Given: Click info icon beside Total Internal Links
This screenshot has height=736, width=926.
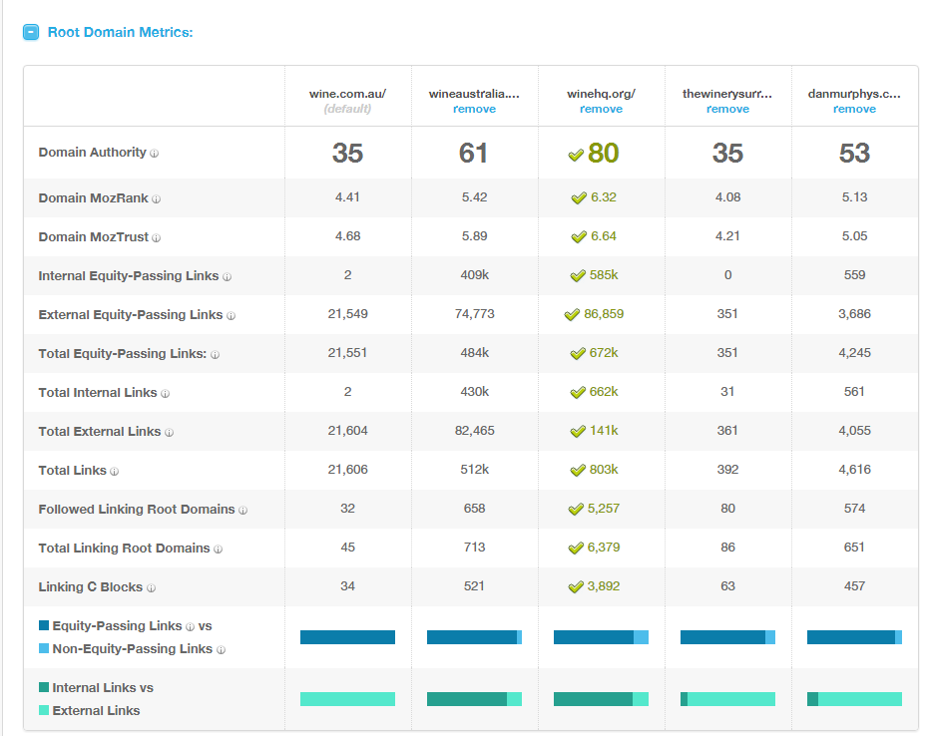Looking at the screenshot, I should (x=165, y=394).
